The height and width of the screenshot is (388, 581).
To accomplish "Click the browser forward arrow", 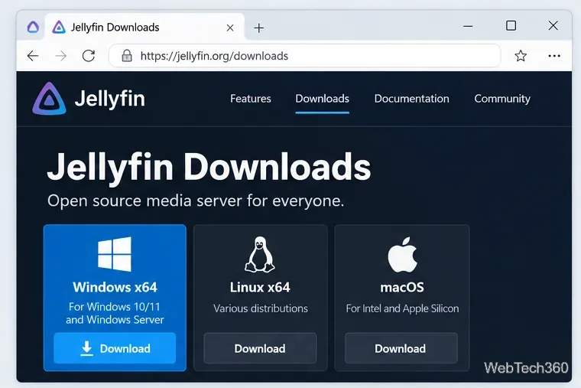I will (60, 56).
